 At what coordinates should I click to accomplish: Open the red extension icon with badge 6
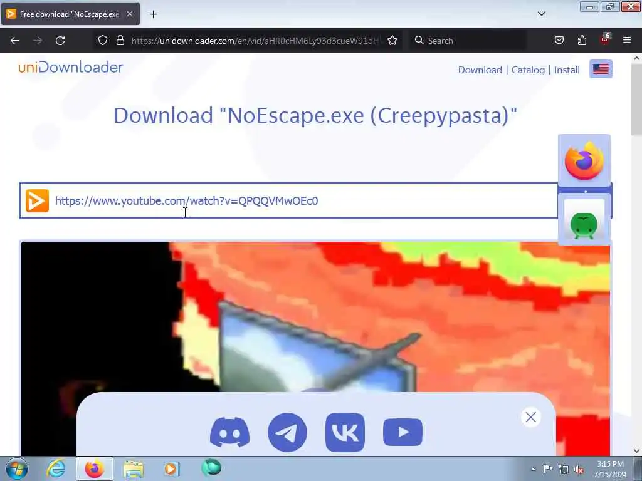(605, 39)
